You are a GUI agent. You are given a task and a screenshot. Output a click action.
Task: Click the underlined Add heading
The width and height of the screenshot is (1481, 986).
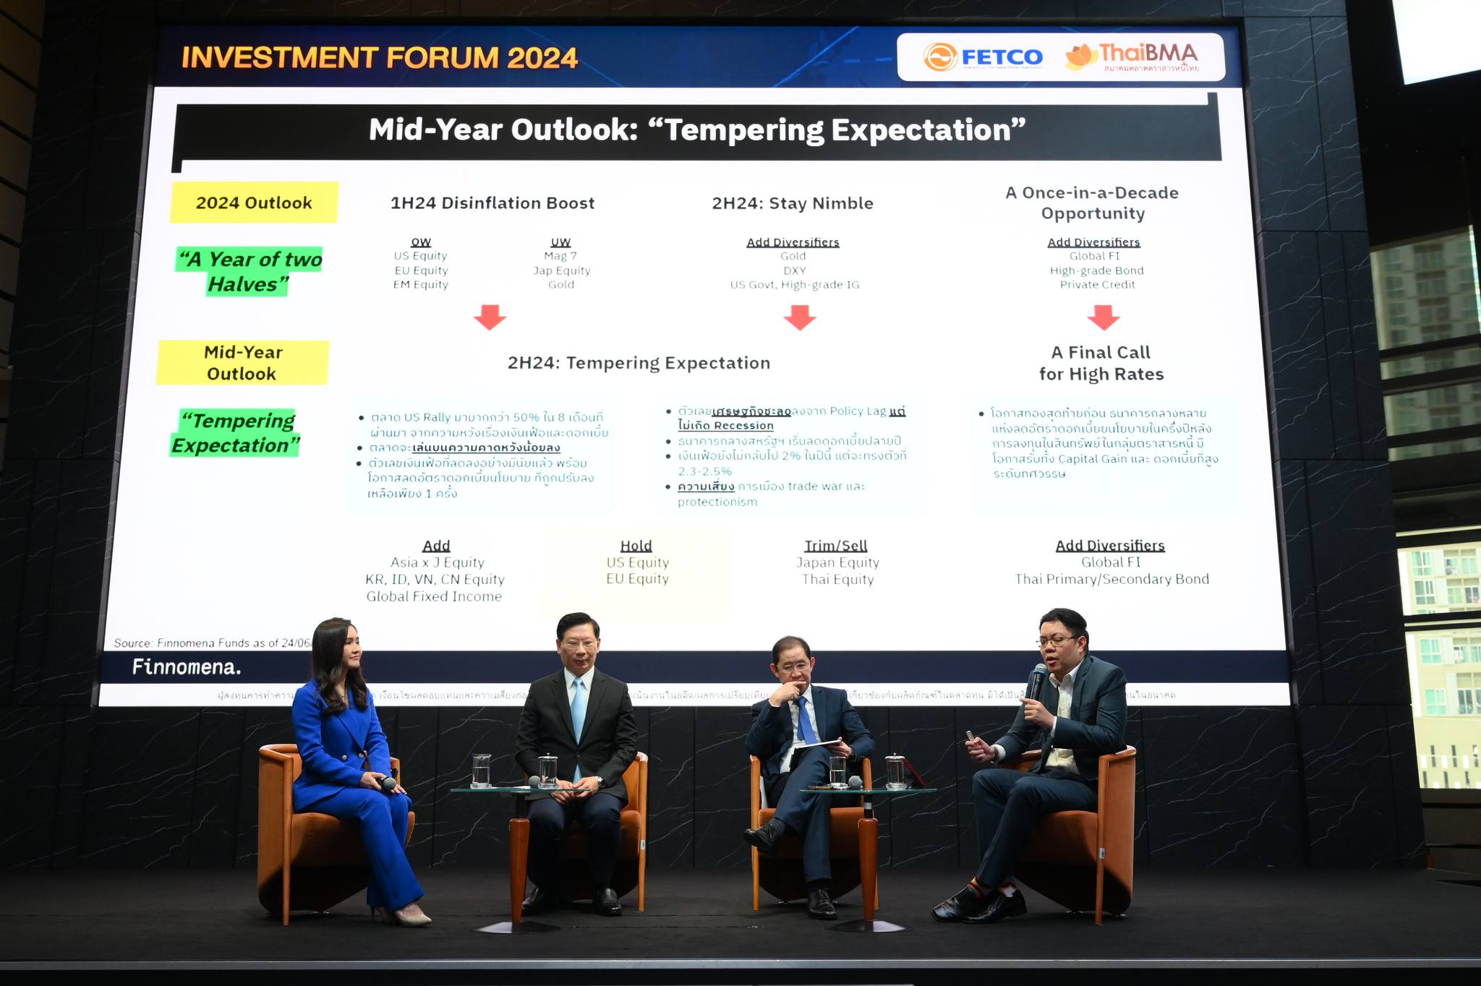click(x=436, y=546)
